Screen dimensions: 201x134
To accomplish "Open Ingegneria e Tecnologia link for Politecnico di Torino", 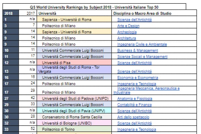I will (x=137, y=129).
